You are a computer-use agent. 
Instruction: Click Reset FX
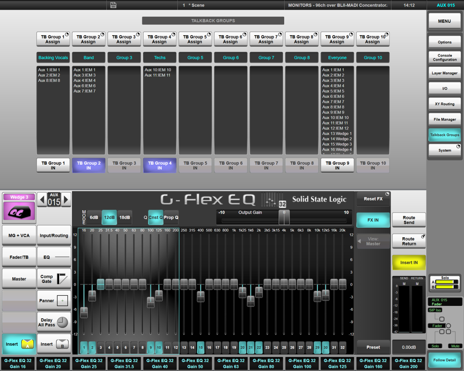pyautogui.click(x=373, y=199)
